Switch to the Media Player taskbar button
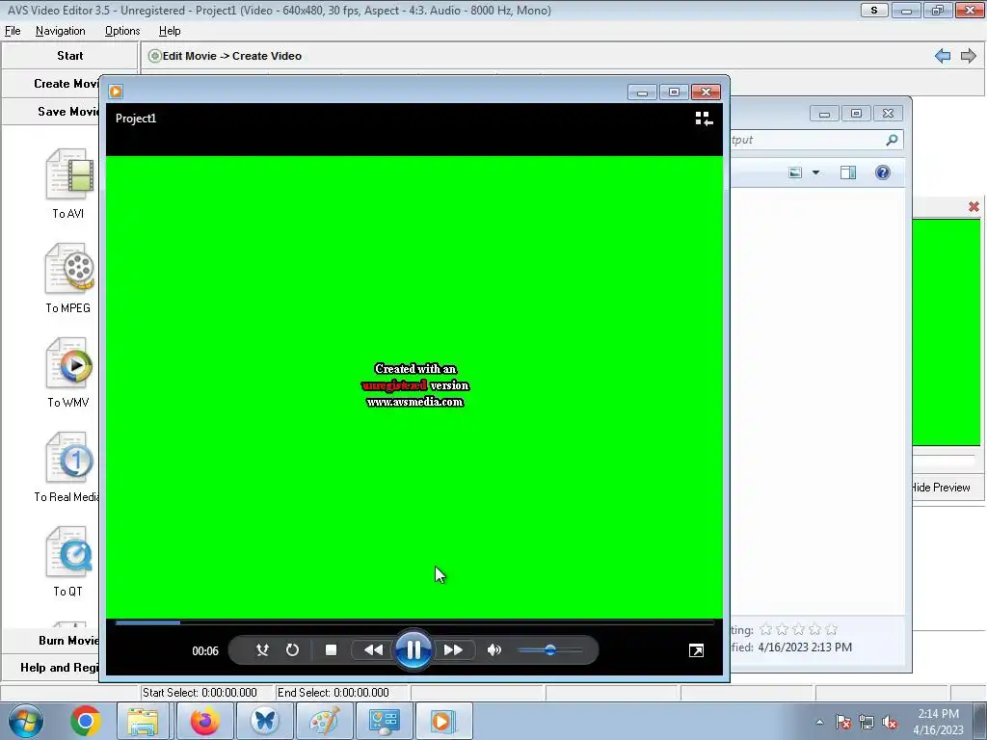This screenshot has width=987, height=740. pos(442,721)
